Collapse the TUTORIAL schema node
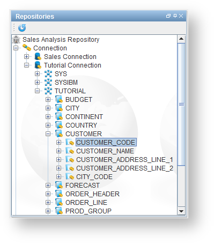 click(37, 91)
